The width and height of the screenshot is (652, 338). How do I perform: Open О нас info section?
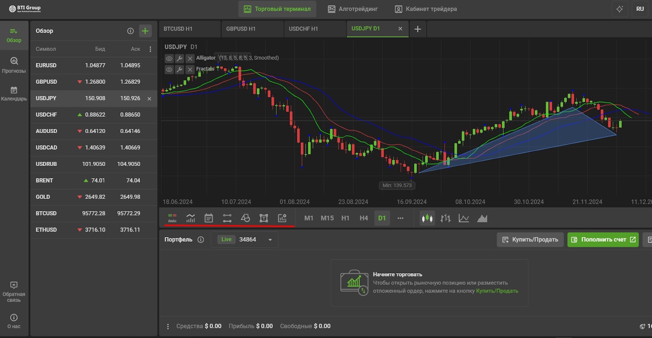(x=14, y=321)
